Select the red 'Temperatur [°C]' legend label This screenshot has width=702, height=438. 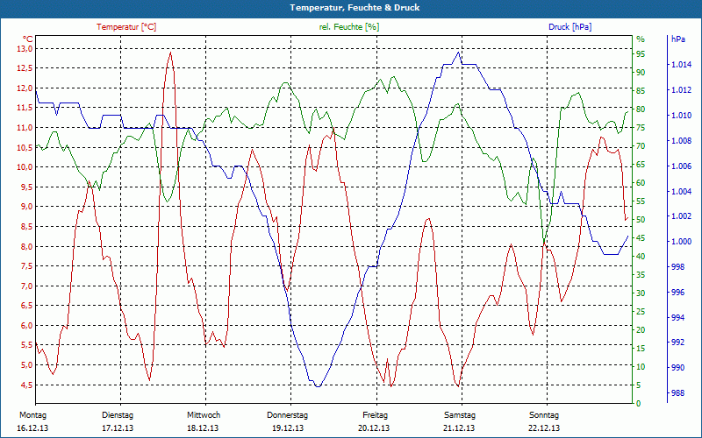(x=126, y=27)
